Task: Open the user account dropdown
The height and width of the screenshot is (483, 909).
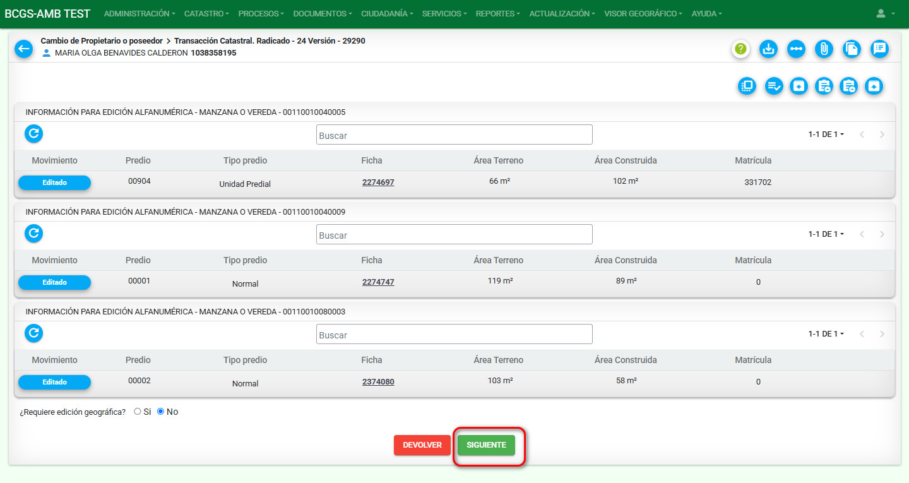Action: point(886,13)
